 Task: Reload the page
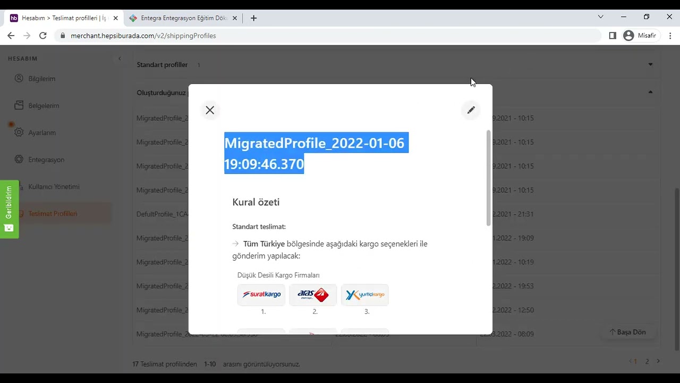click(43, 36)
